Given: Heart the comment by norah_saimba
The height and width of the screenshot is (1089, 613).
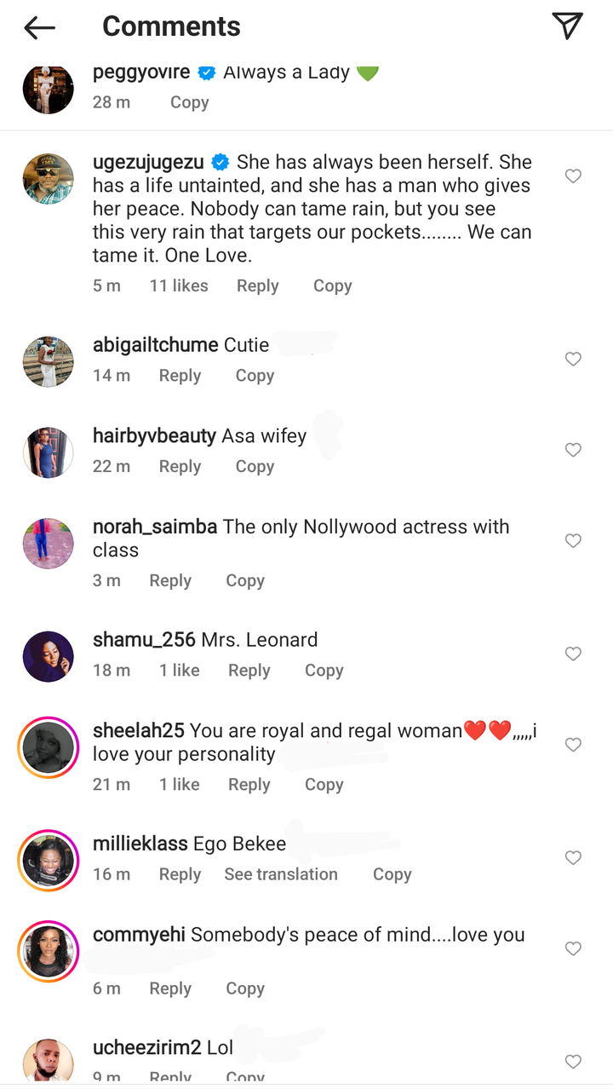Looking at the screenshot, I should (x=574, y=541).
